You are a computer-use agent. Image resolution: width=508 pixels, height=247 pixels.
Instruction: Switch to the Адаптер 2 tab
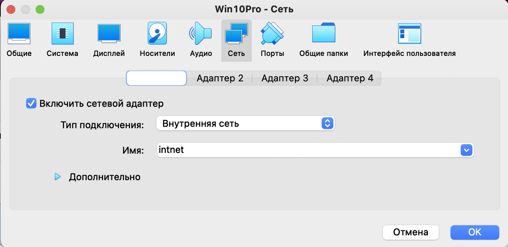220,78
